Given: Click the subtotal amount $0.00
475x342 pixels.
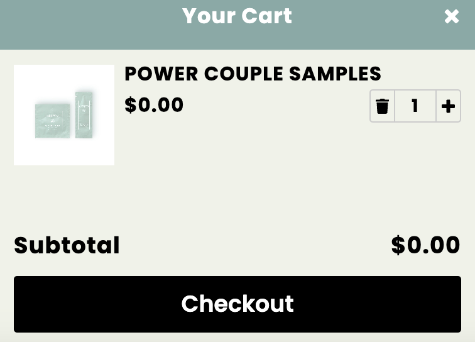Looking at the screenshot, I should click(x=425, y=245).
